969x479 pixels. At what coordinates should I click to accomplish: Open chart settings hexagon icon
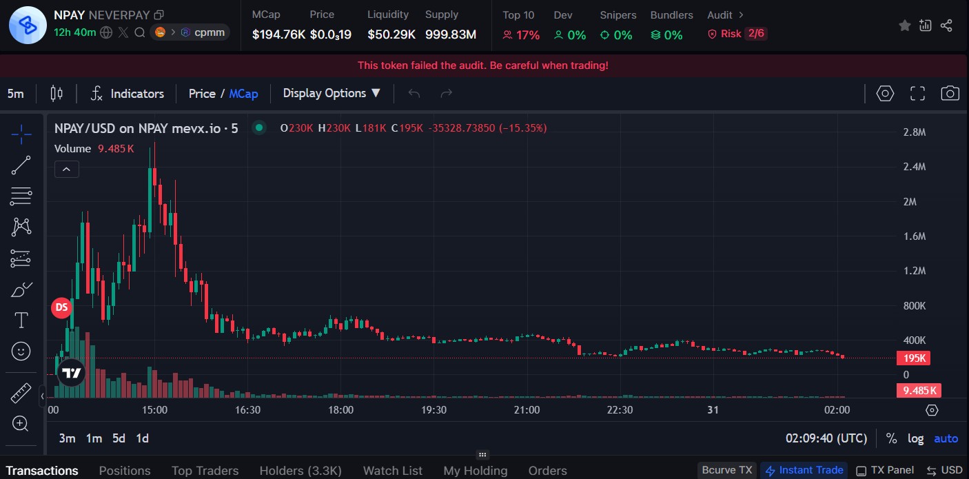pos(885,94)
